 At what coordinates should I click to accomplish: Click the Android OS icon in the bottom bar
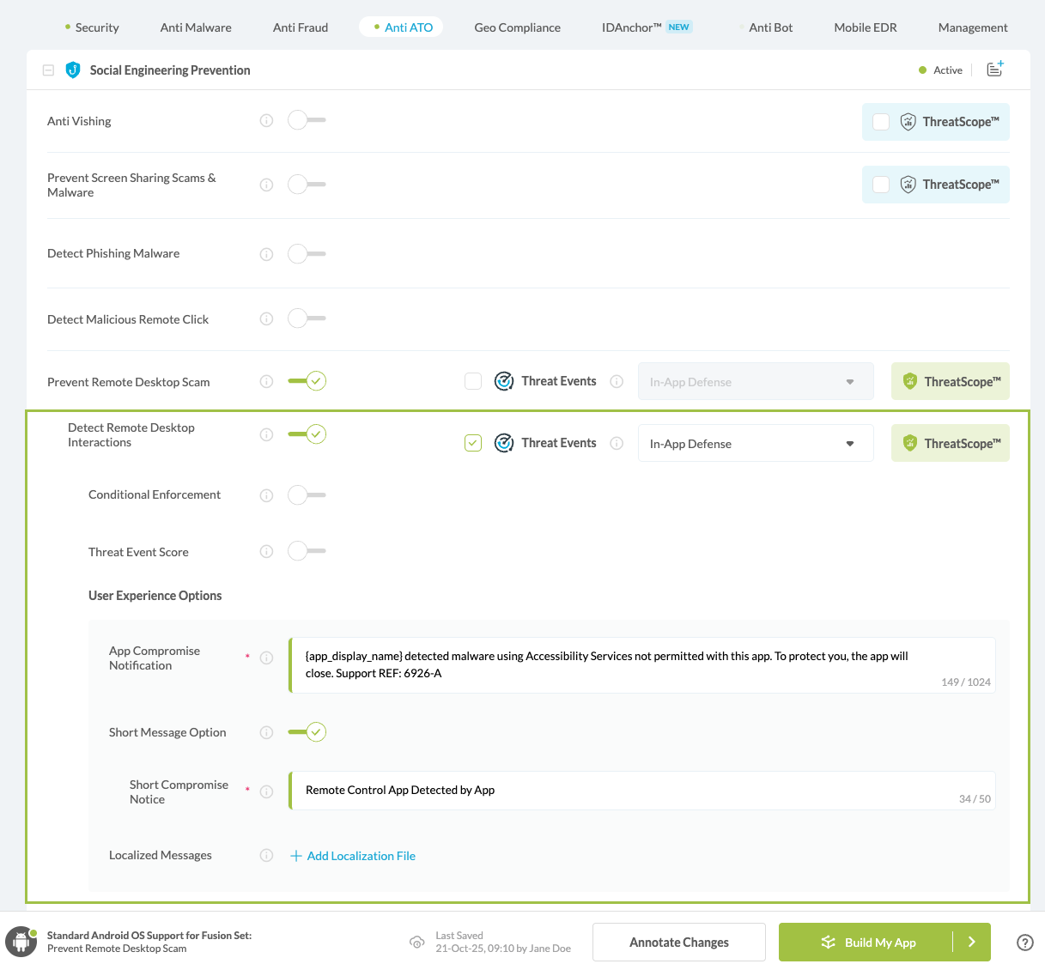pyautogui.click(x=21, y=939)
